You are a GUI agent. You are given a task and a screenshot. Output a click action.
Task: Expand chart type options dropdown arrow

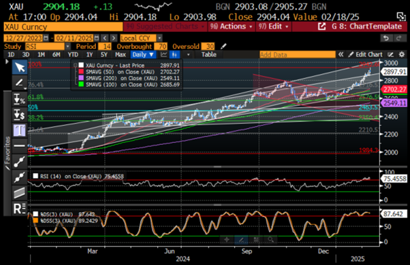click(188, 54)
